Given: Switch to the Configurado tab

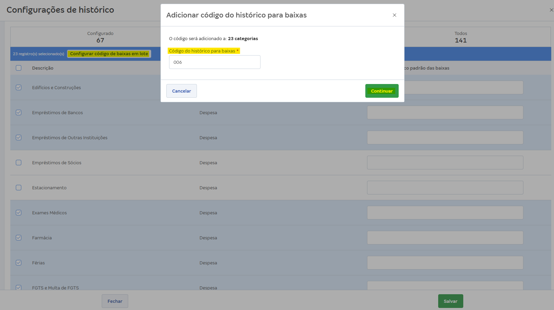Looking at the screenshot, I should click(x=100, y=37).
